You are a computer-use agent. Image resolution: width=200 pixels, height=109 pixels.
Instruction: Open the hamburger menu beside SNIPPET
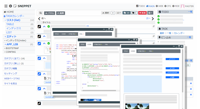coord(6,6)
